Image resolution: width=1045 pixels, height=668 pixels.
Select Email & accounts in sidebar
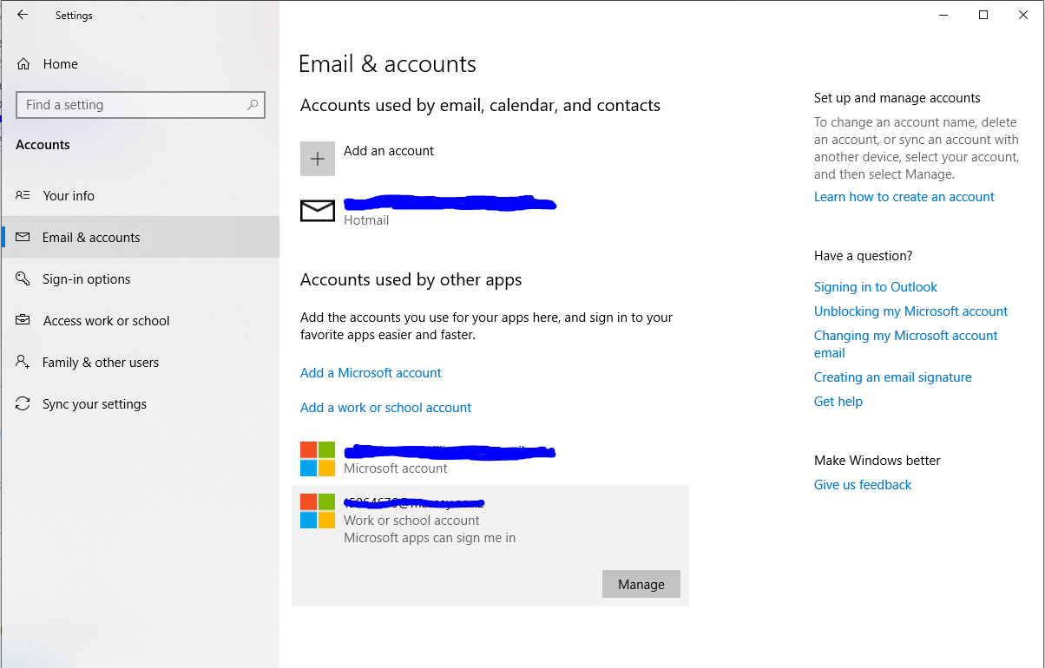[x=141, y=238]
